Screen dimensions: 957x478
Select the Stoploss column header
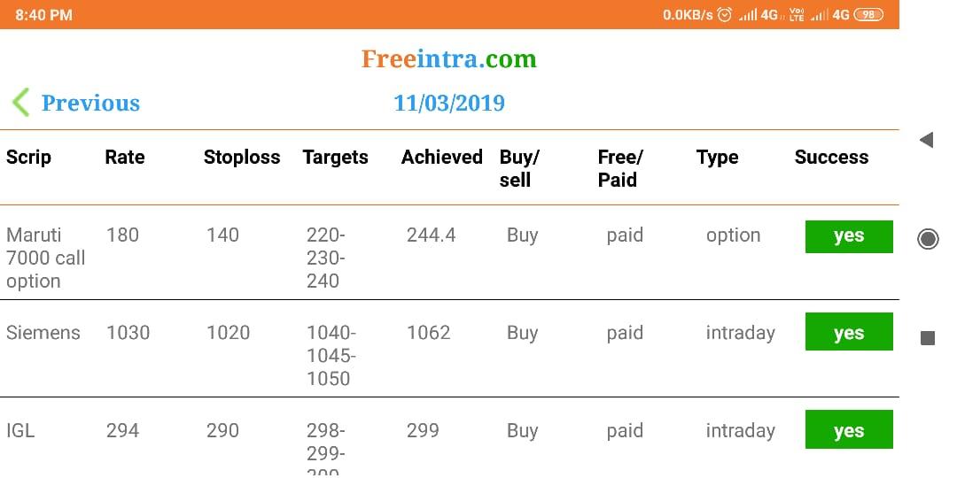tap(242, 158)
